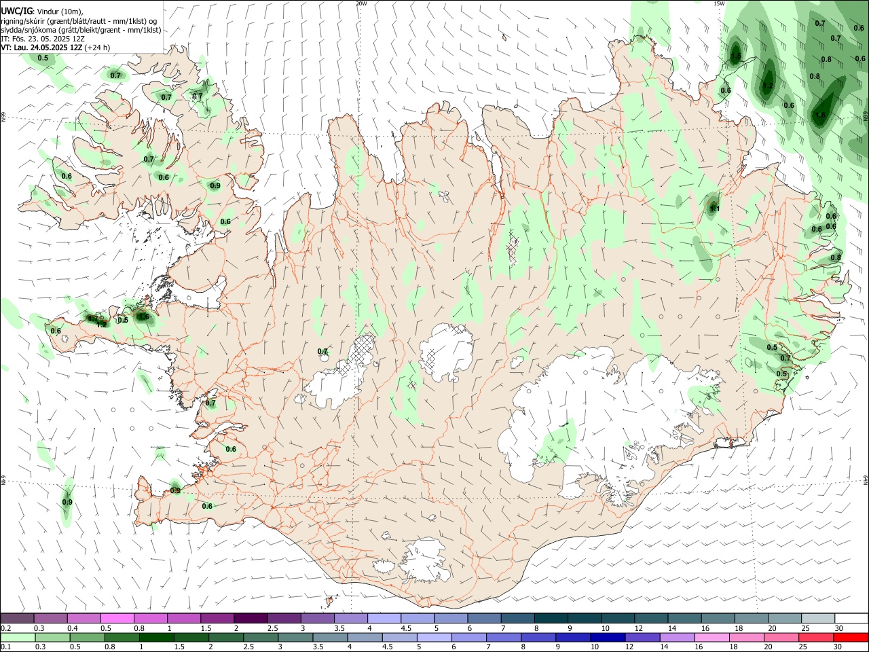Select the purple snow-scale swatch labeled 0.3
Viewport: 869px width, 652px height.
point(50,618)
